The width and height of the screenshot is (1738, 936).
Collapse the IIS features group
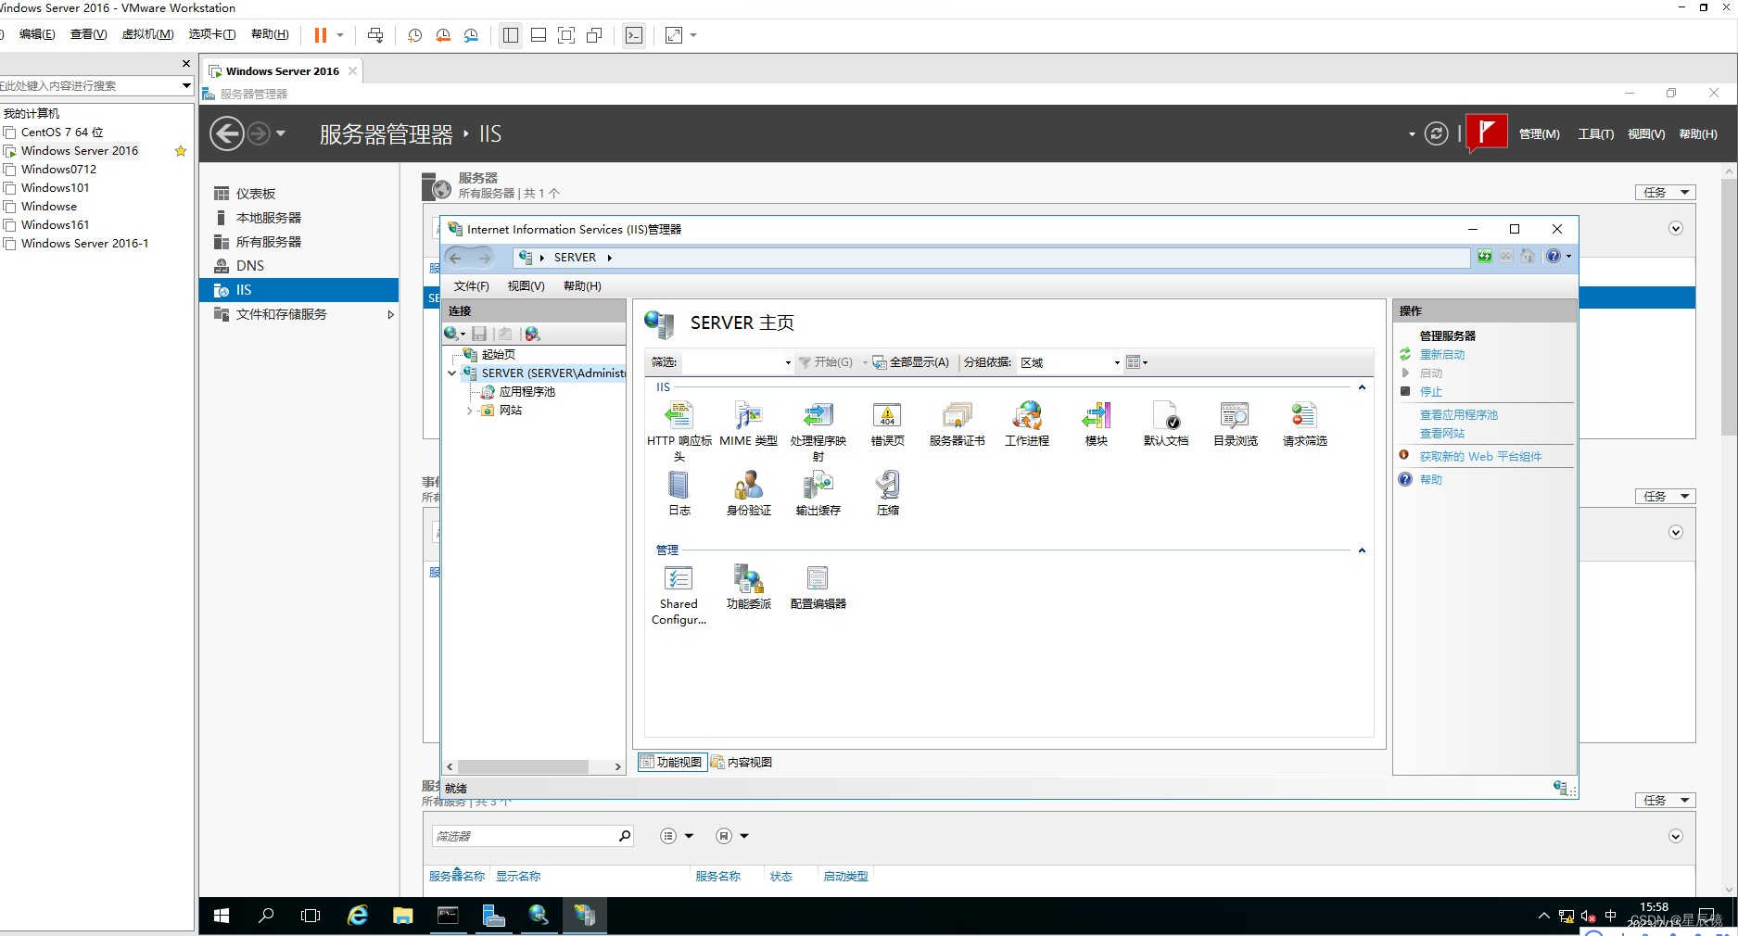[1362, 387]
